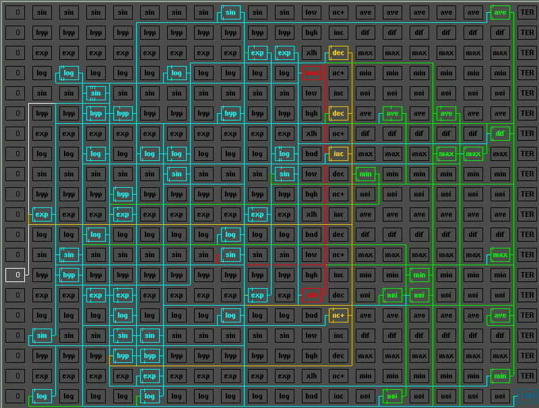539x408 pixels.
Task: Click the '0' node in bottom row
Action: point(15,396)
